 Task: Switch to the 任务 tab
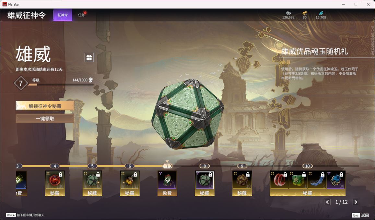[82, 15]
